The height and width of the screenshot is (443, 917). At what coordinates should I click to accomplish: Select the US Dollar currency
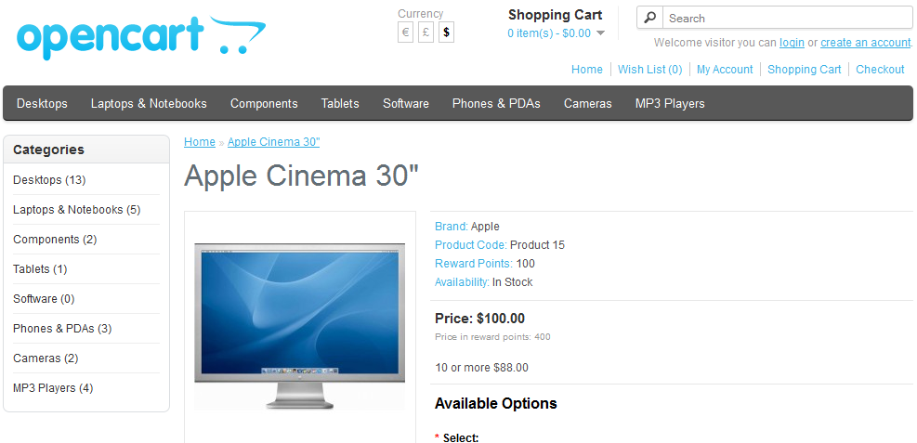[446, 33]
